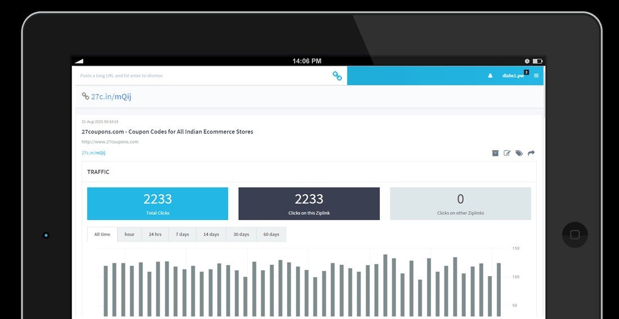This screenshot has width=619, height=319.
Task: Open the hamburger menu icon
Action: [536, 76]
